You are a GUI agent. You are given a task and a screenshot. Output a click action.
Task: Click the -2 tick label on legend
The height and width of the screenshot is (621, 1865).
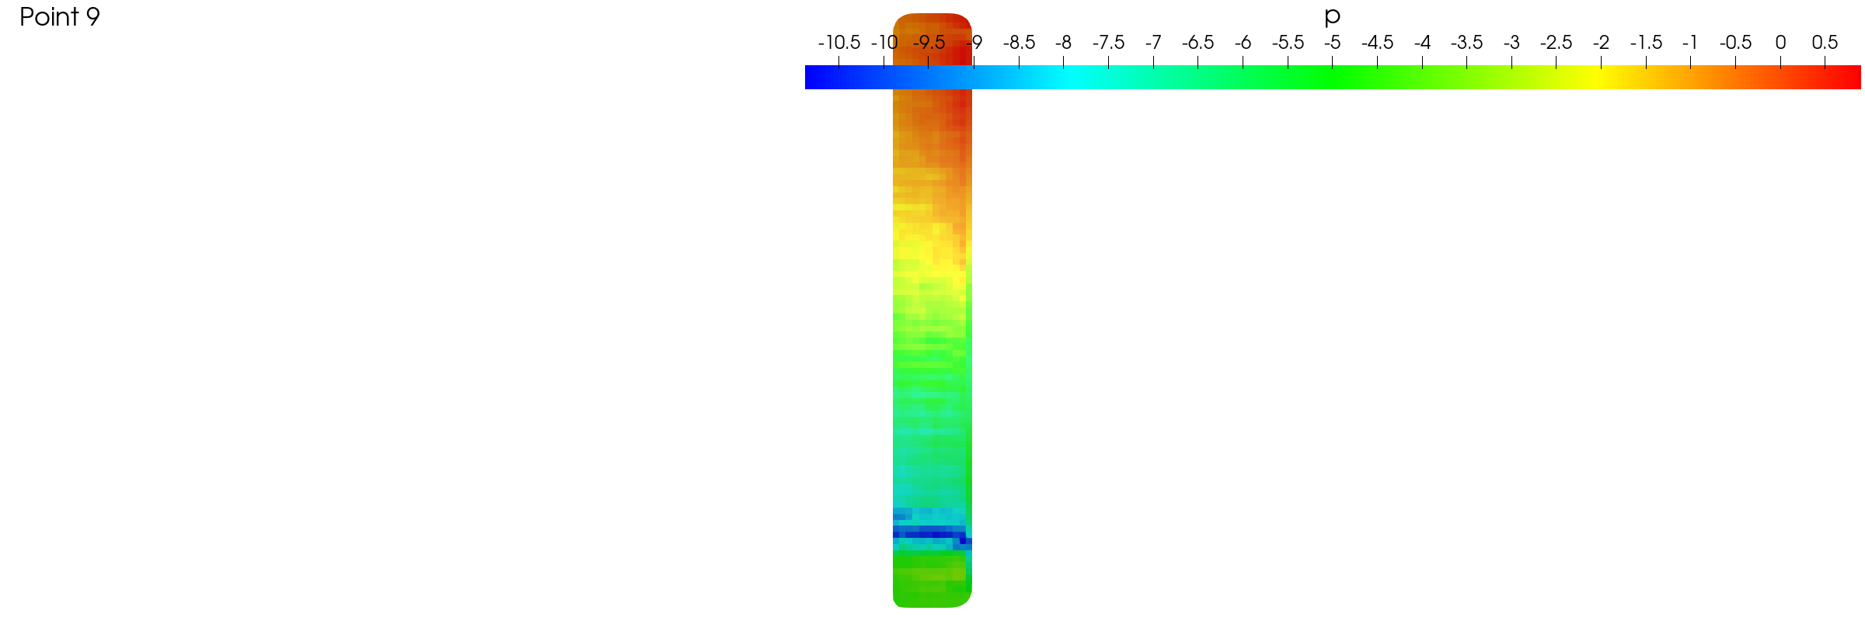click(1601, 43)
